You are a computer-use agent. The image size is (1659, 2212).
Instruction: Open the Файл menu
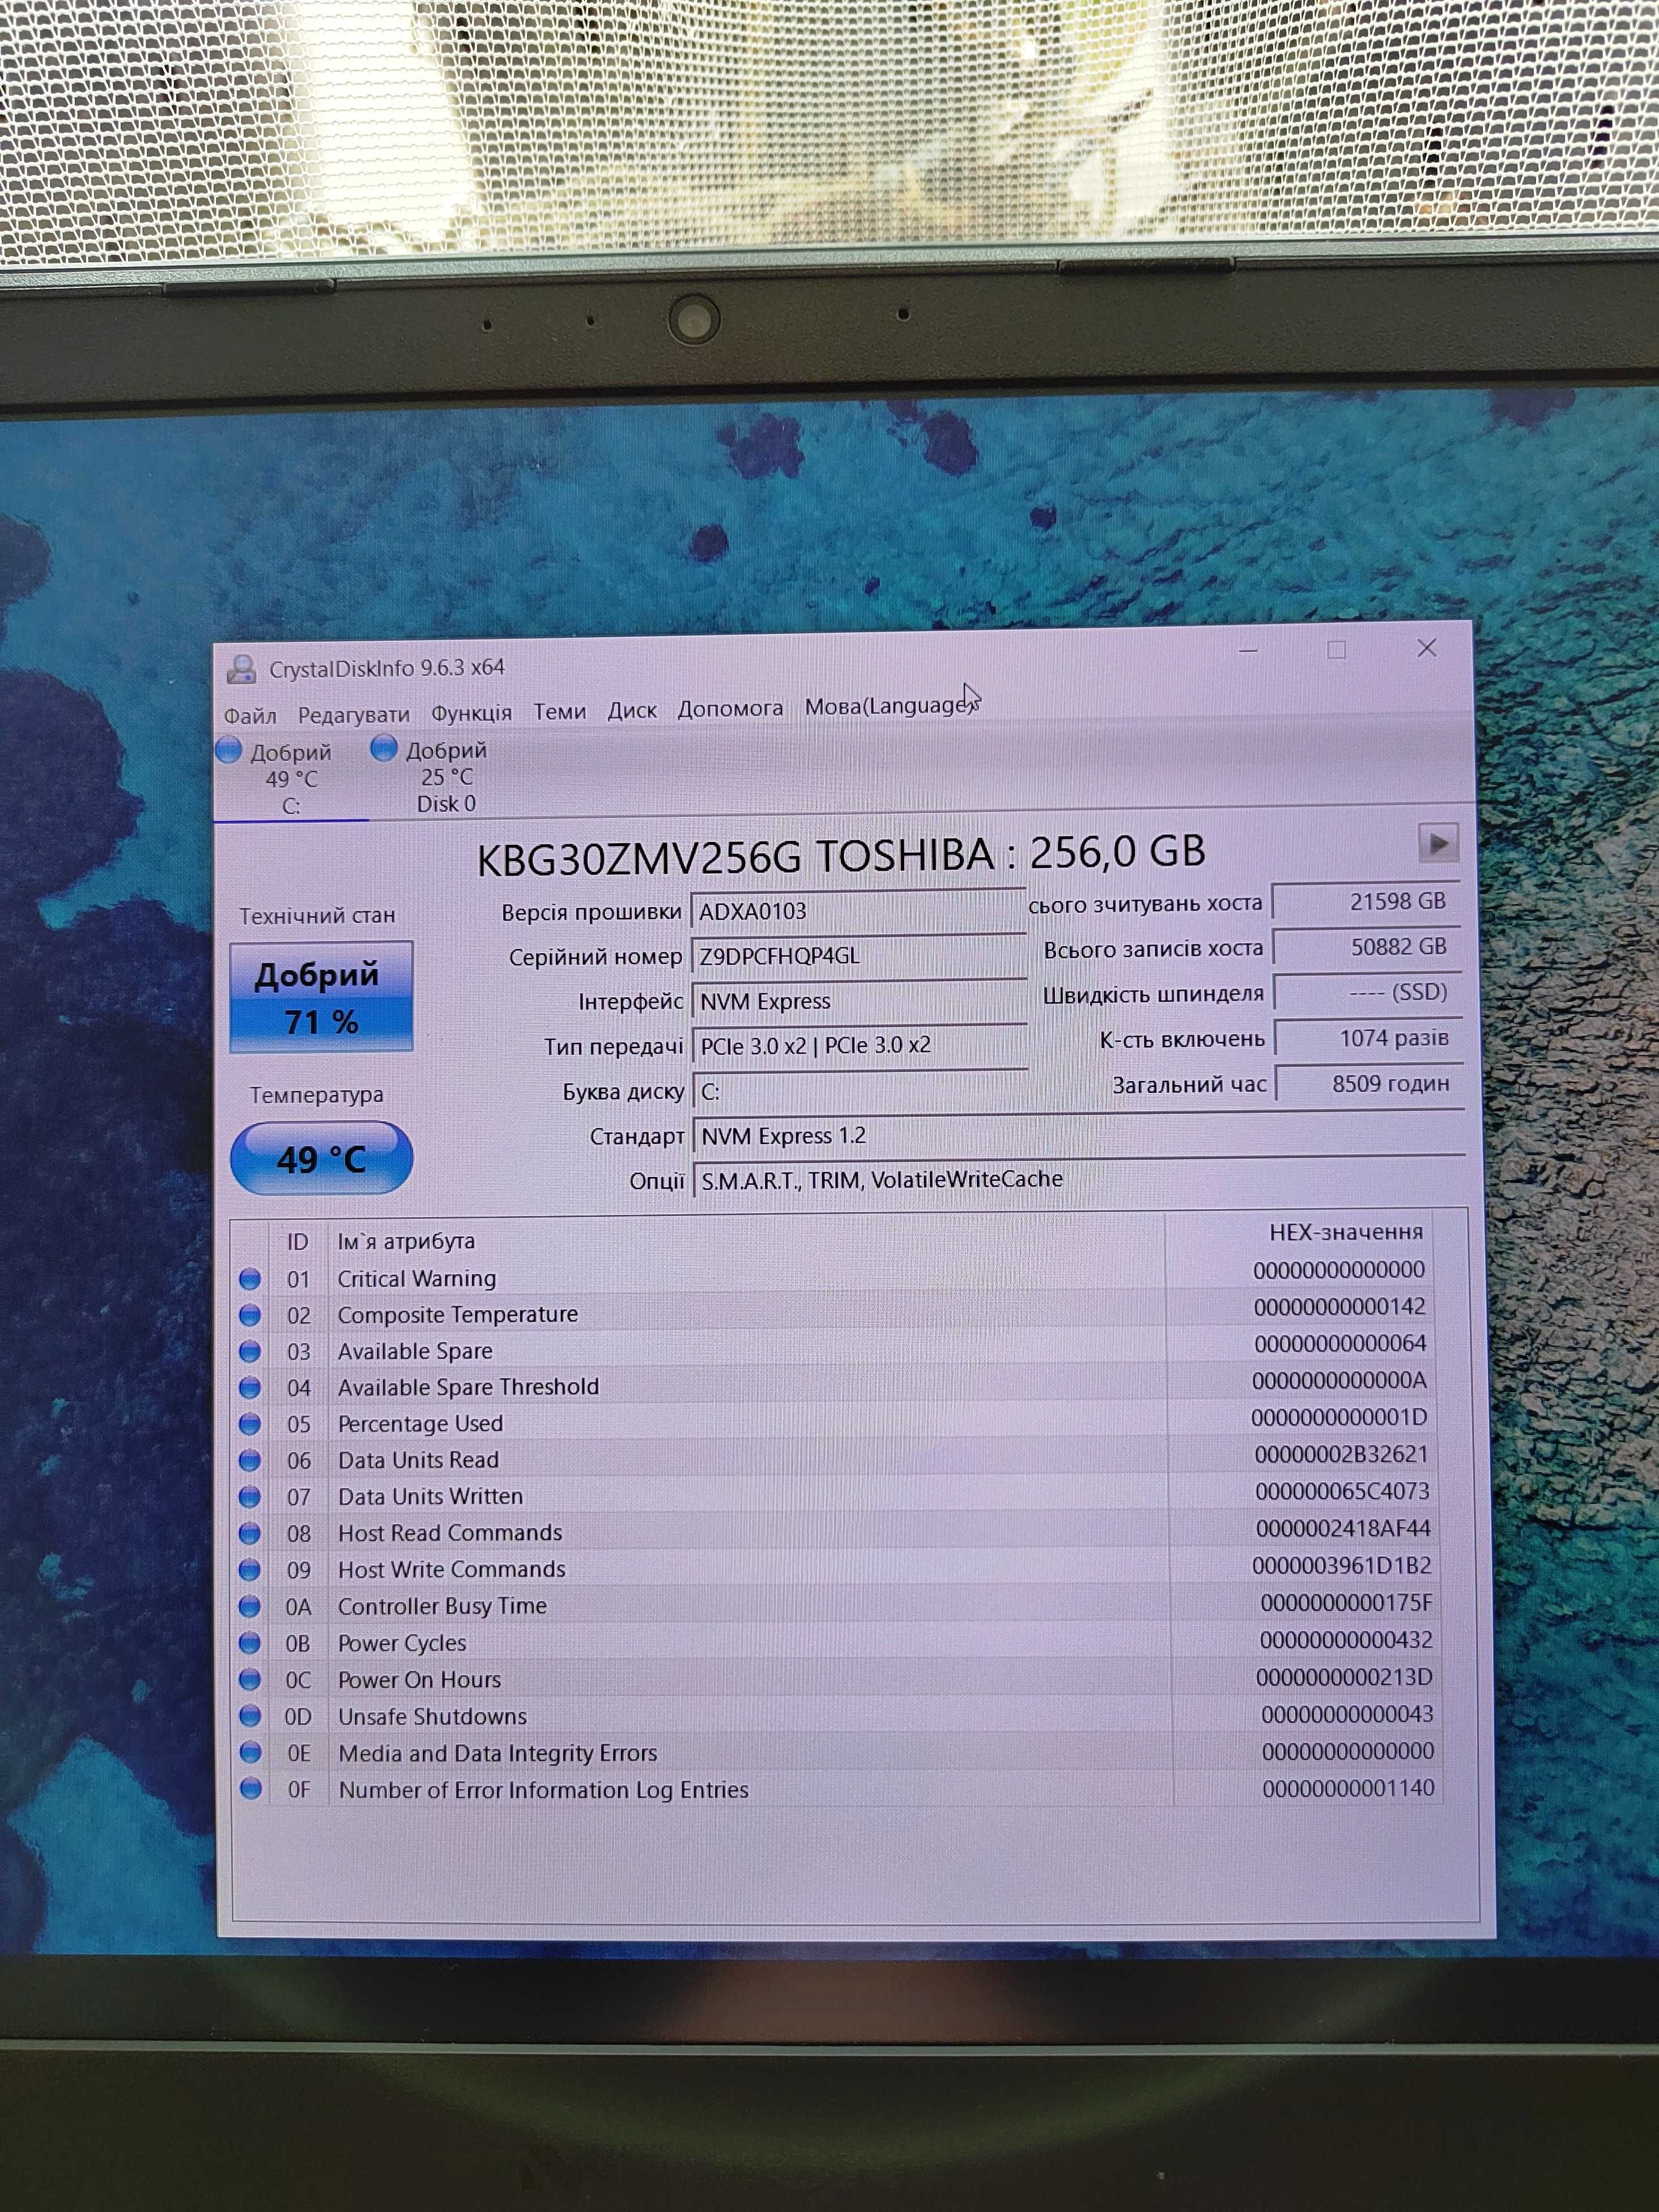(x=250, y=716)
